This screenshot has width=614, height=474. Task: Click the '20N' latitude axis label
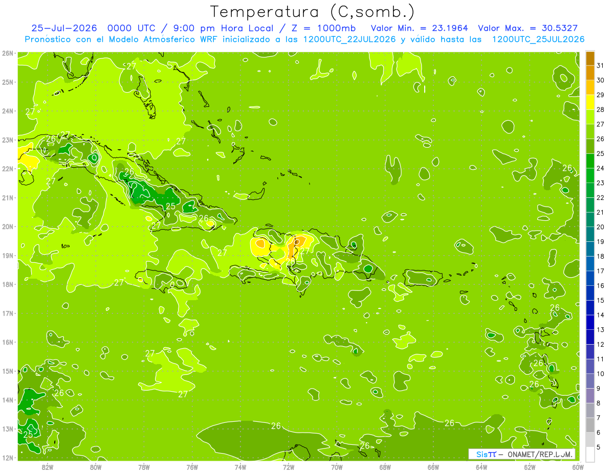8,227
